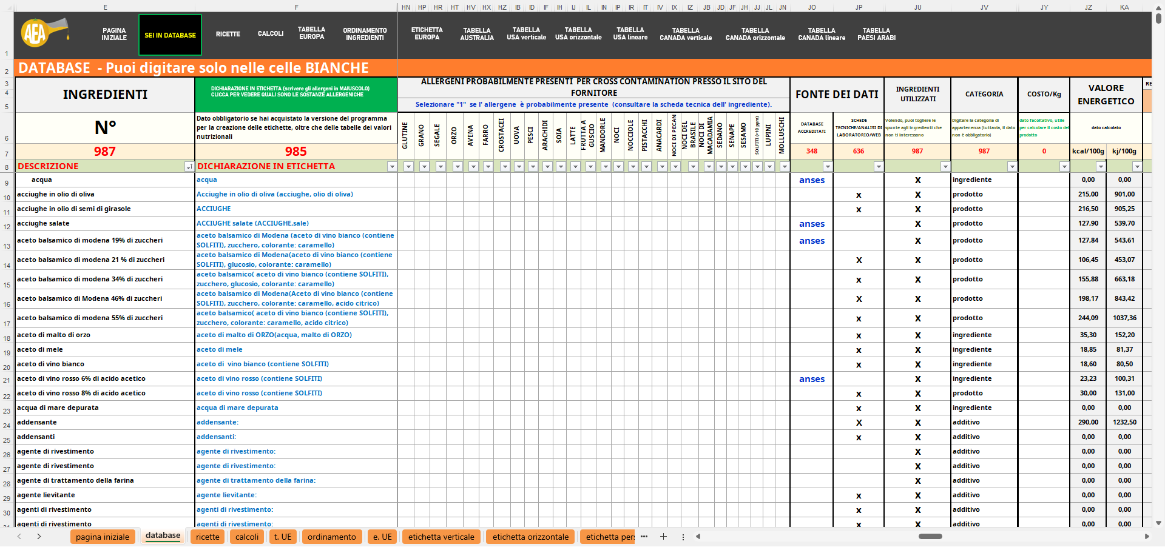1165x547 pixels.
Task: Open kcal/100g column filter dropdown
Action: click(x=1101, y=167)
